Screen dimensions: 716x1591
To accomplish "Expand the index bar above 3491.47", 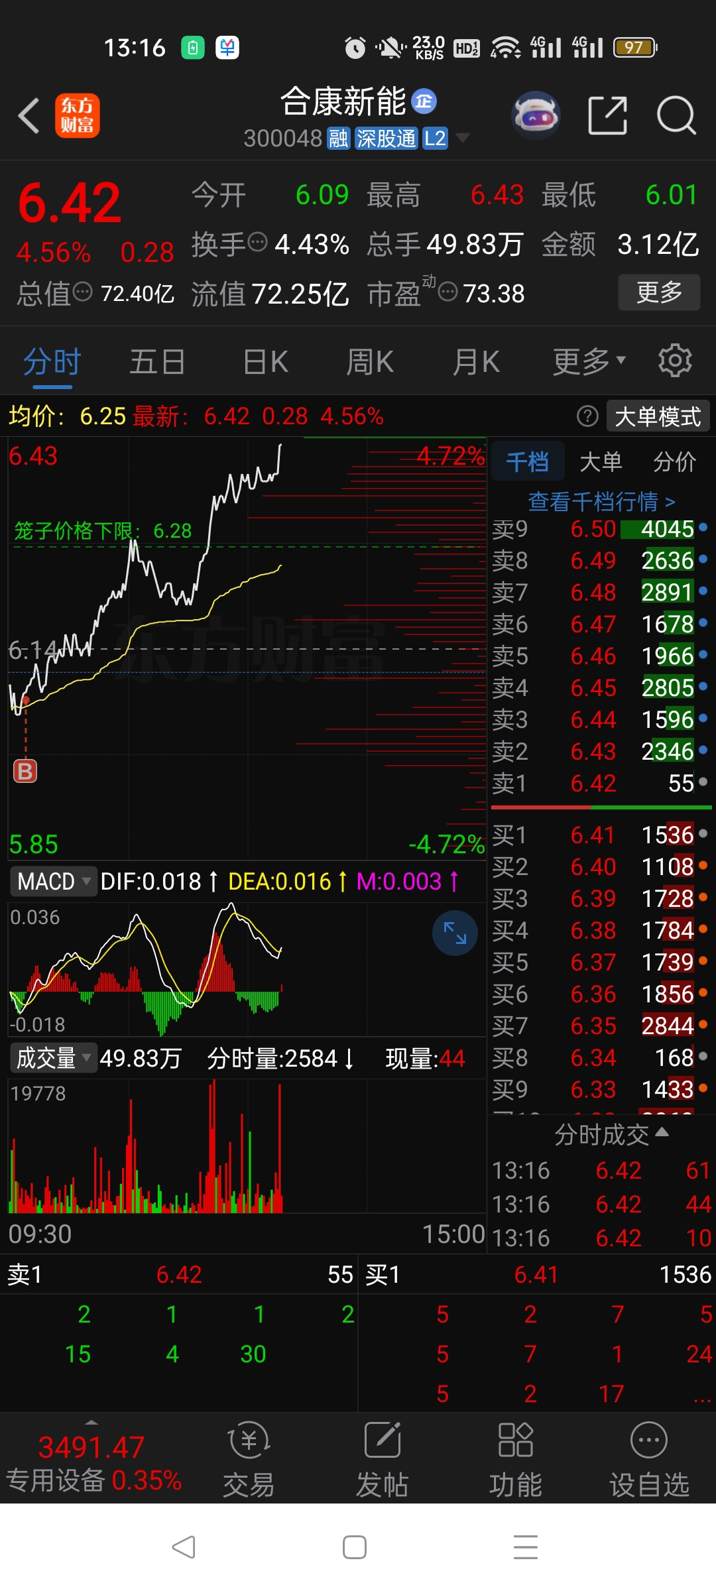I will click(91, 1423).
